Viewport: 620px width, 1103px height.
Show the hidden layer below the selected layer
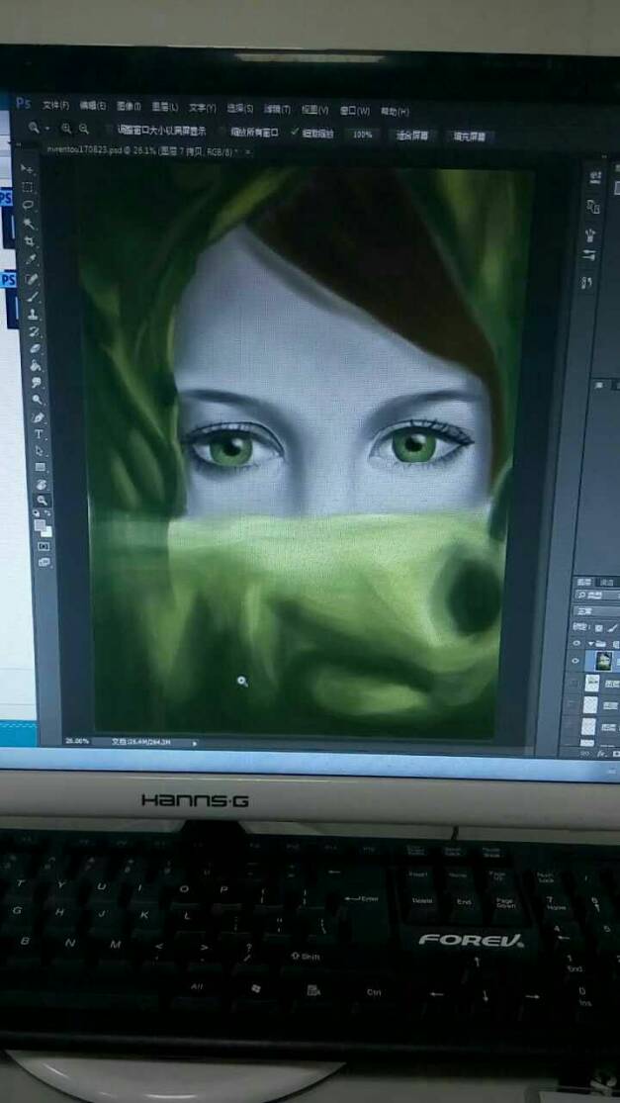pyautogui.click(x=574, y=683)
